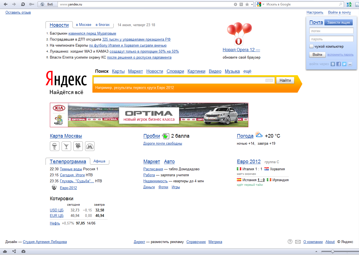Image resolution: width=359 pixels, height=255 pixels.
Task: Click the mail envelope icon in footer
Action: click(298, 242)
